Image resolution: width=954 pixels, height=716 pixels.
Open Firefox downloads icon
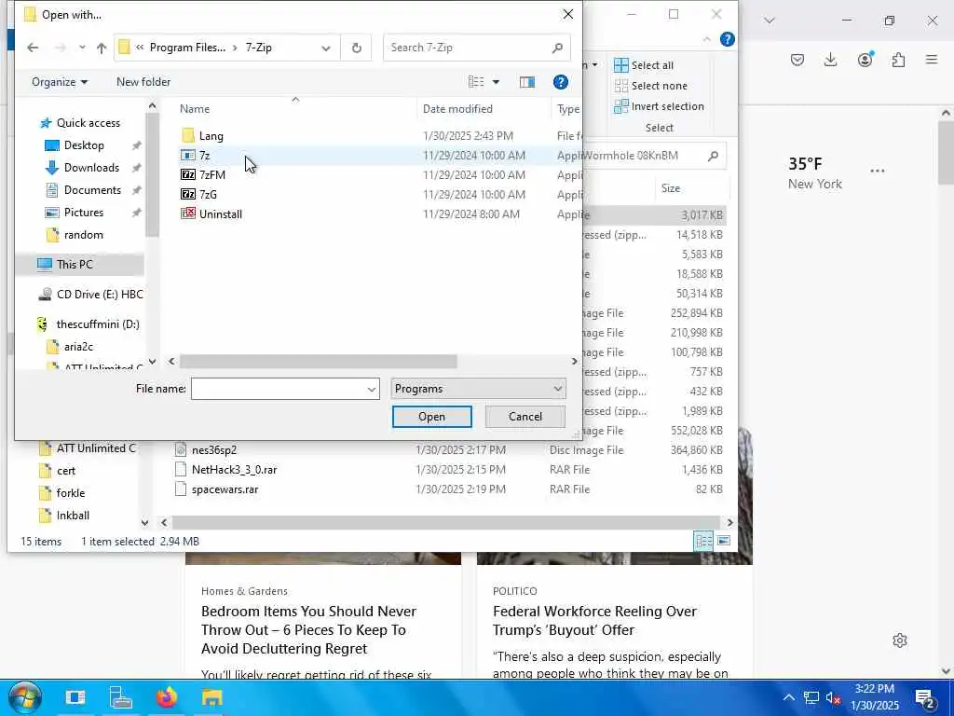(830, 60)
